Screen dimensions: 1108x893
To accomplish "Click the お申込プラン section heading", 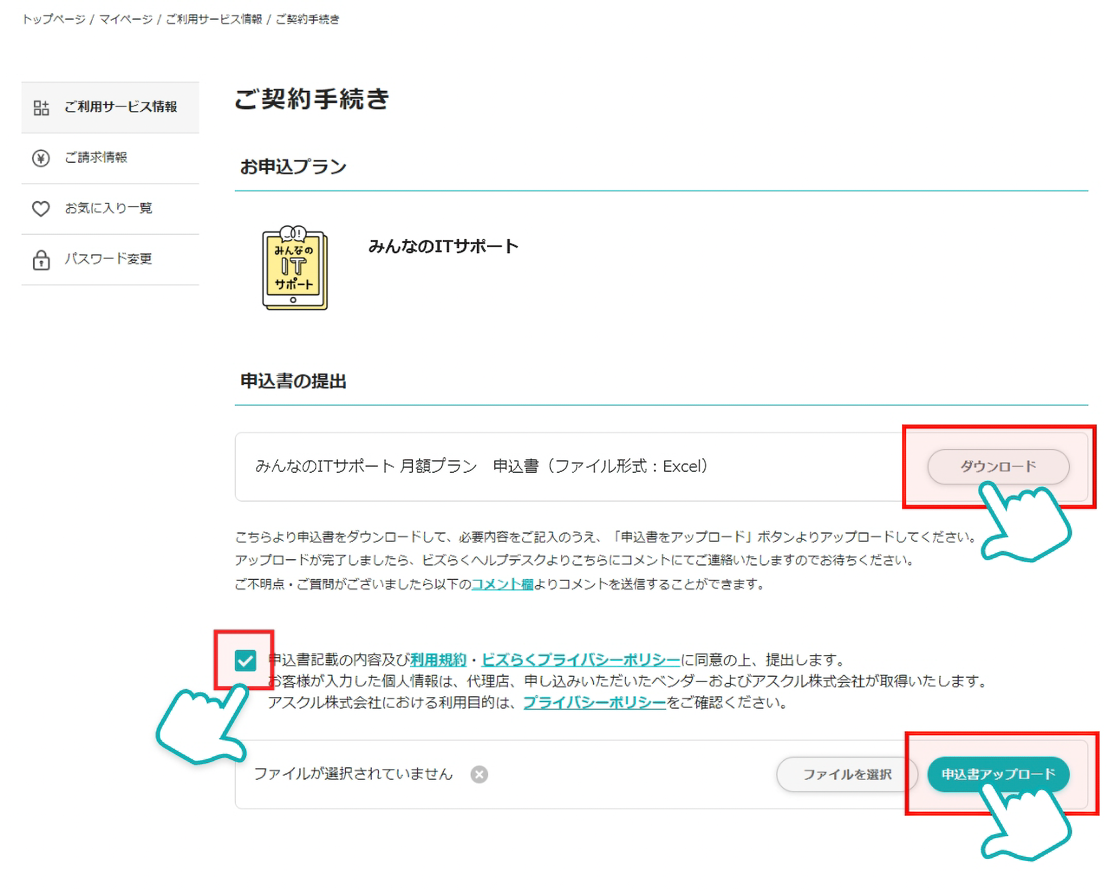I will coord(293,167).
